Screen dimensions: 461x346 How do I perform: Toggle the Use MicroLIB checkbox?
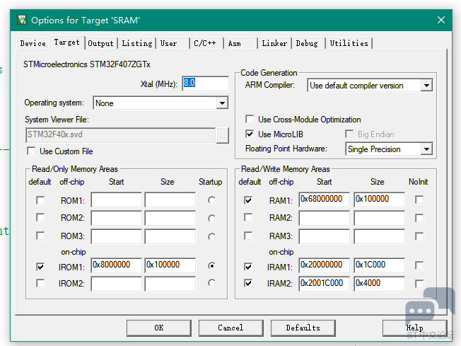250,134
